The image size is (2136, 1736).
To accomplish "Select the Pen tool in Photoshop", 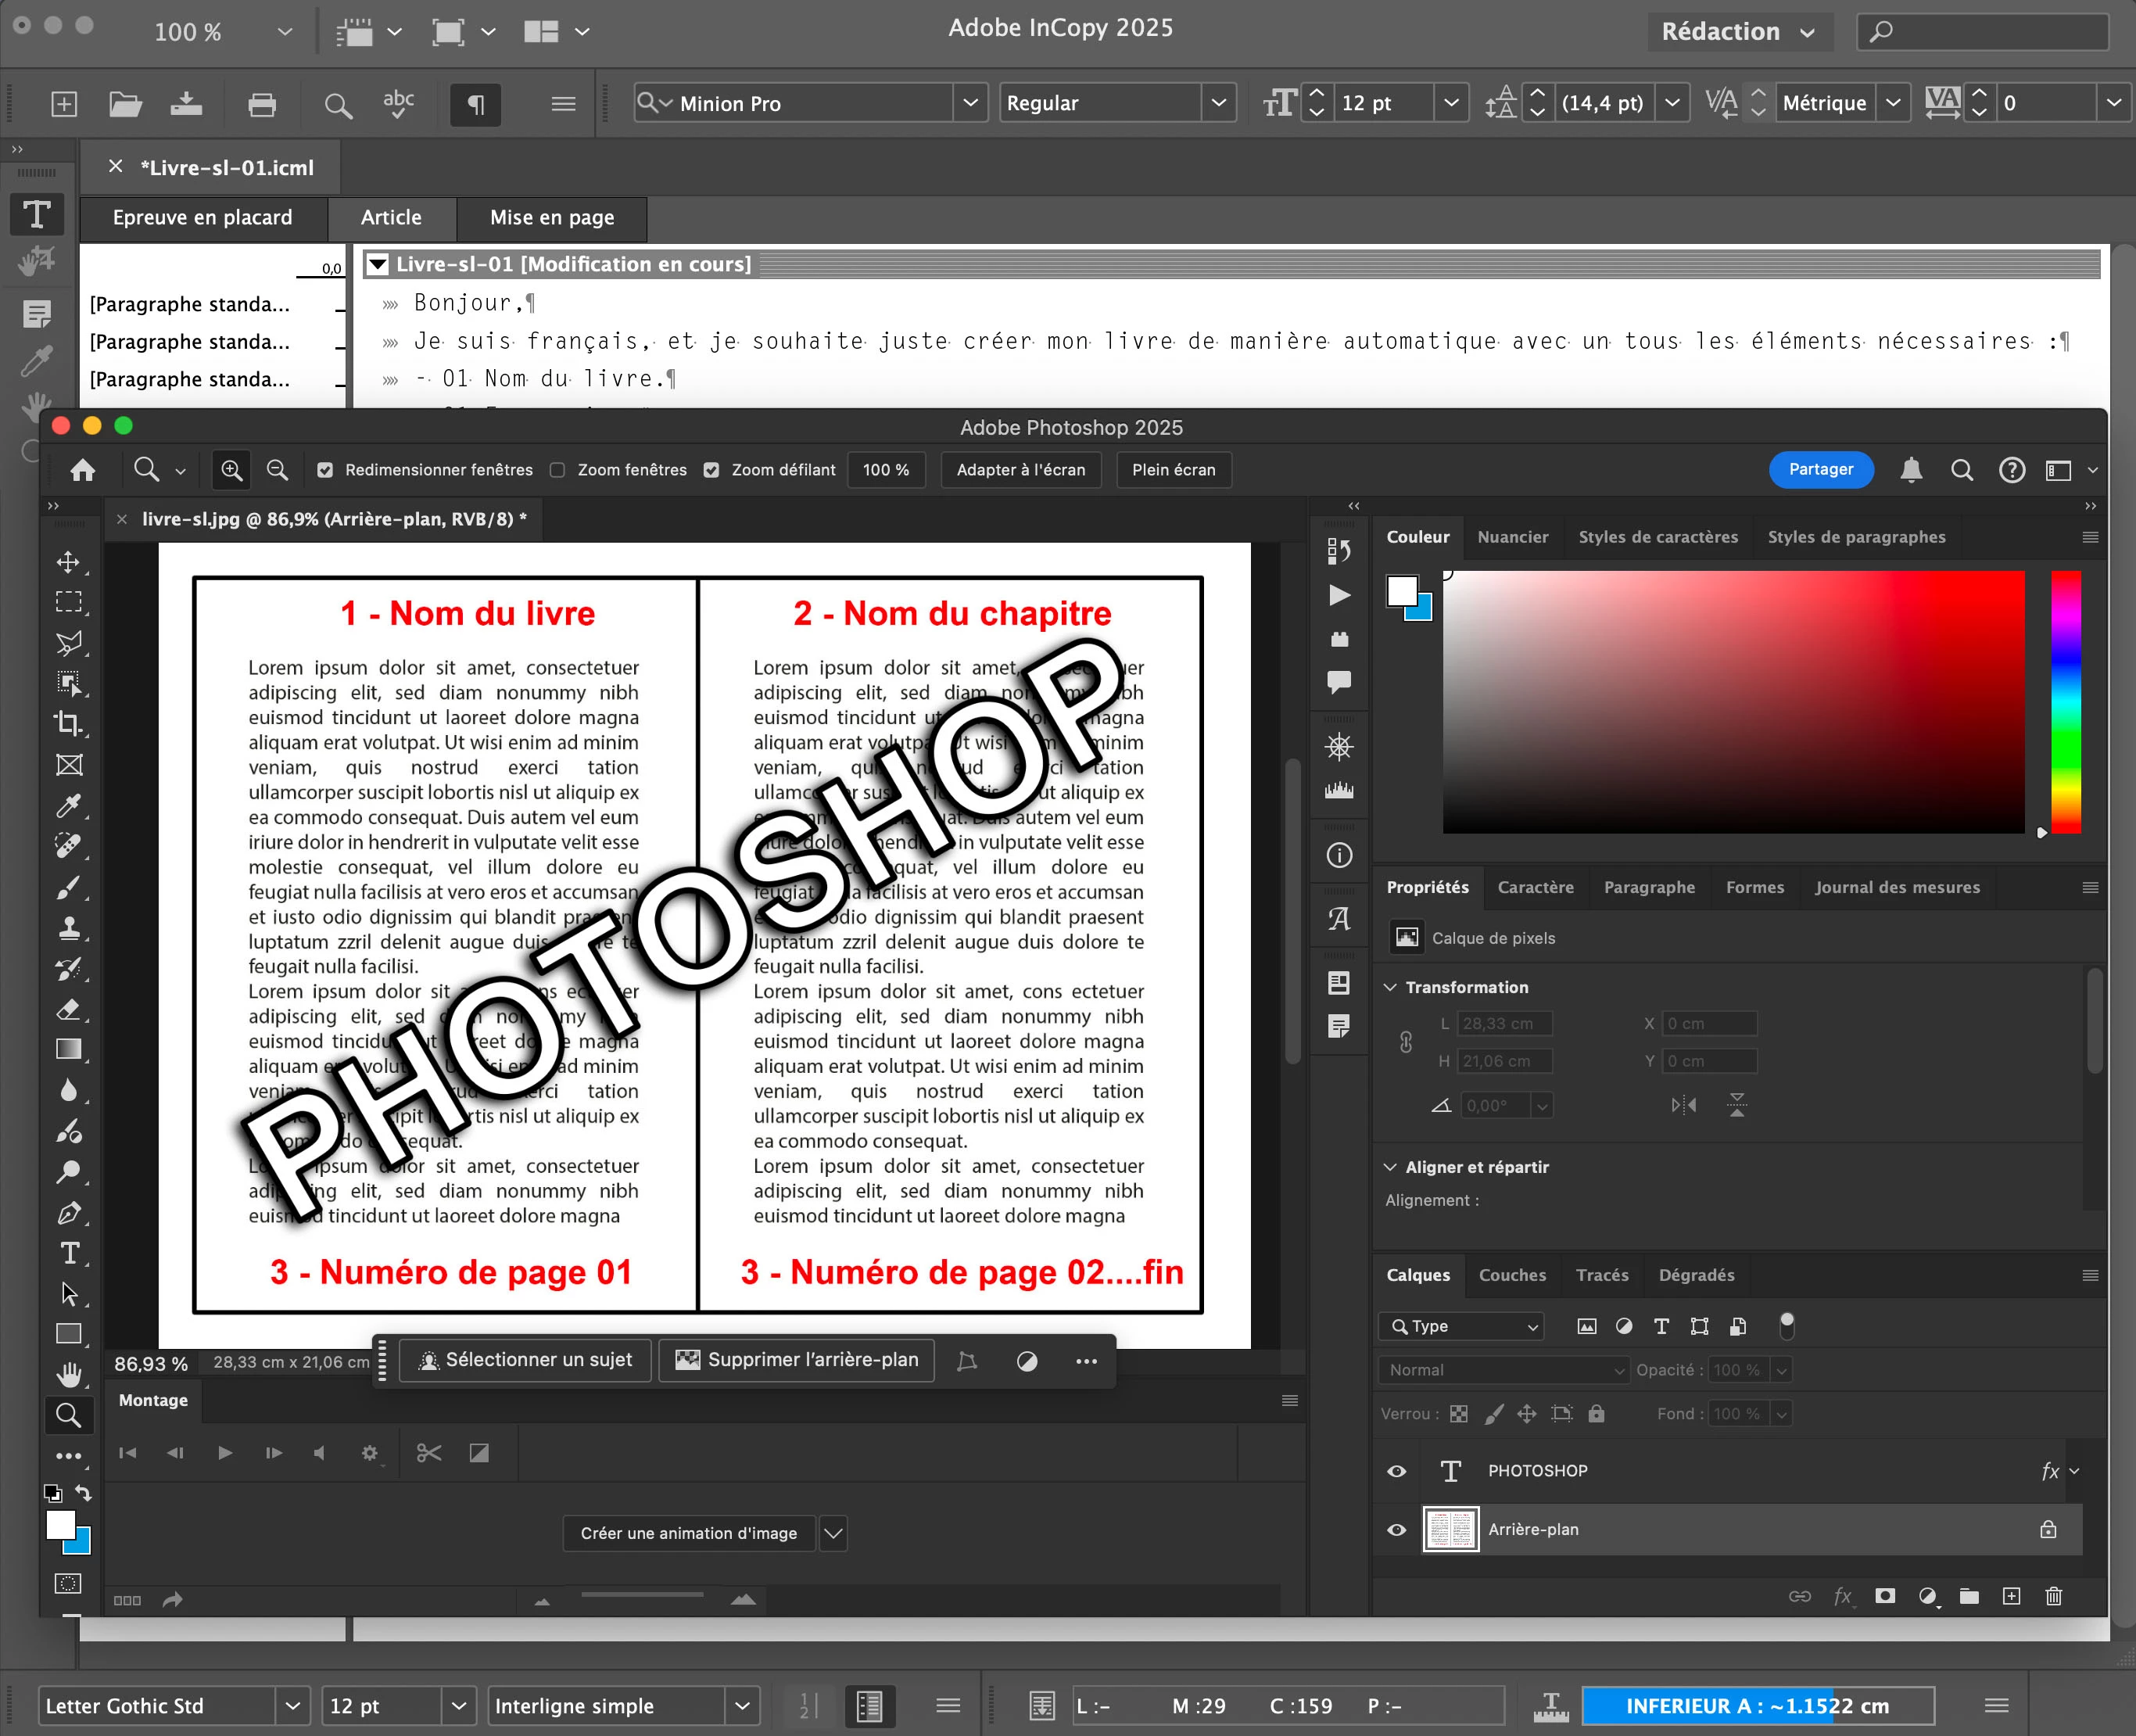I will click(x=68, y=1213).
